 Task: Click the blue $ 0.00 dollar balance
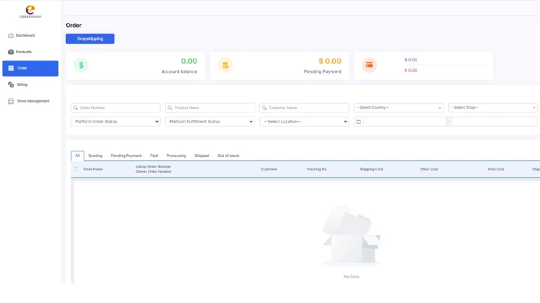coord(411,60)
